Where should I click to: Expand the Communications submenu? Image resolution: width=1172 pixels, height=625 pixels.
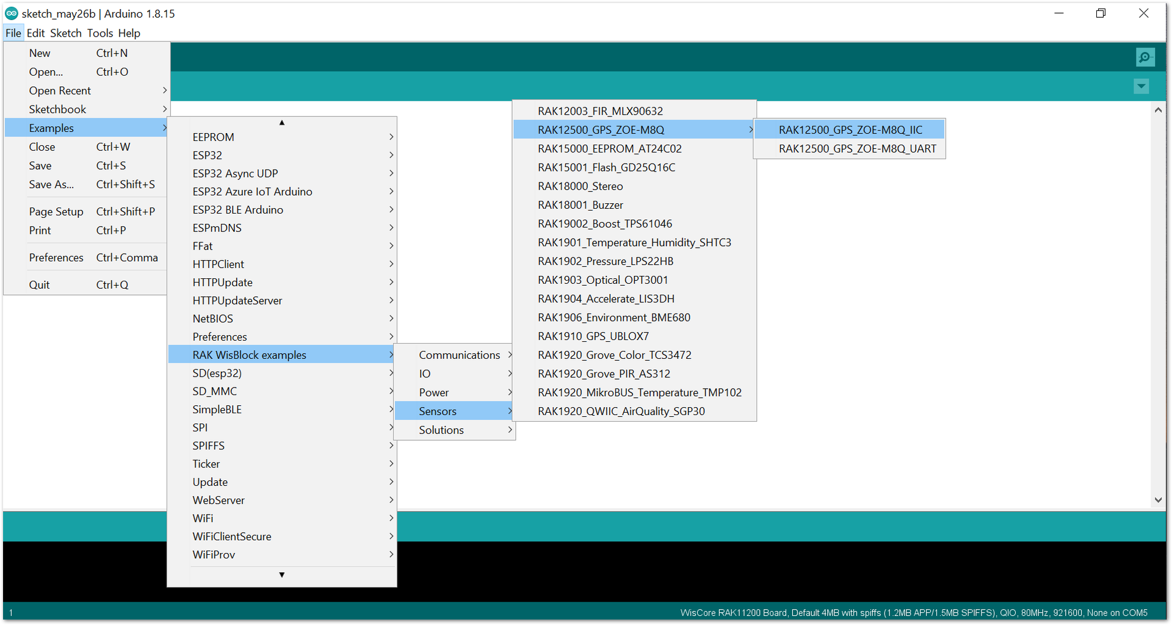click(x=455, y=355)
